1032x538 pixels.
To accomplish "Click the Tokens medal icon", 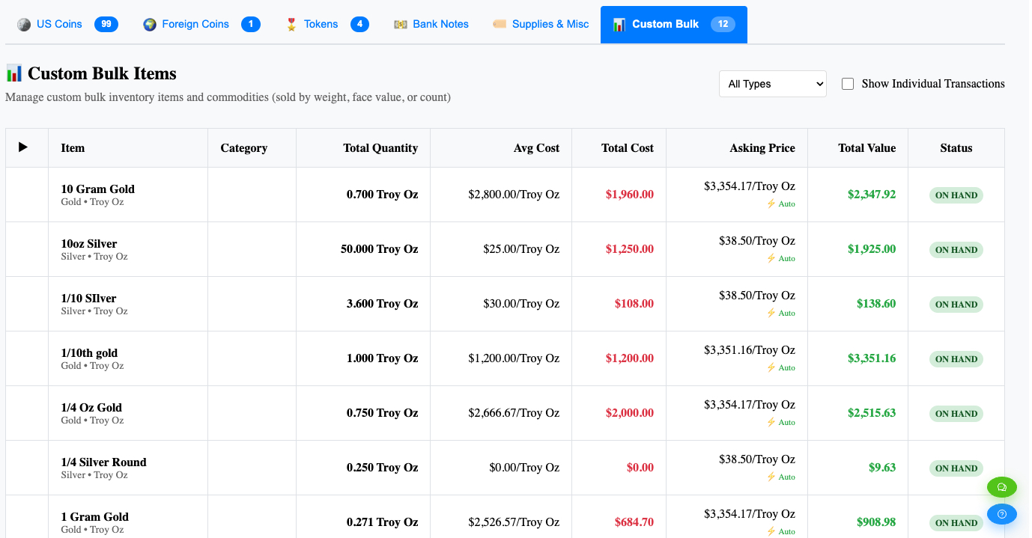I will tap(291, 24).
